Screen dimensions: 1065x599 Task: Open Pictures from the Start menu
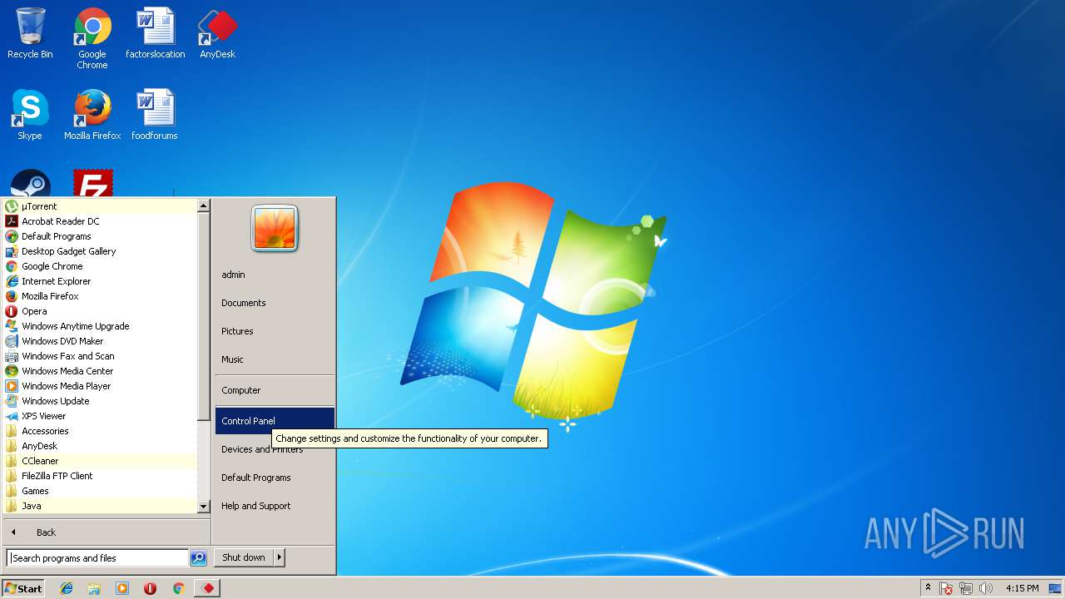click(x=275, y=331)
